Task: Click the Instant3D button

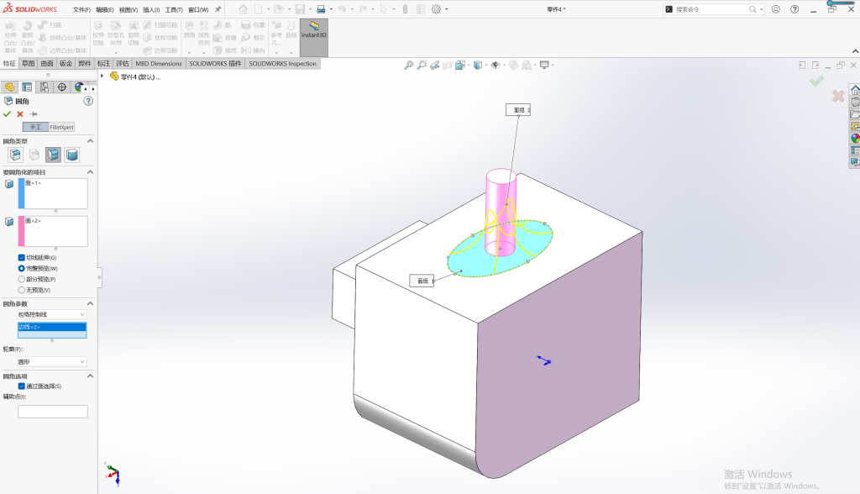Action: (x=314, y=37)
